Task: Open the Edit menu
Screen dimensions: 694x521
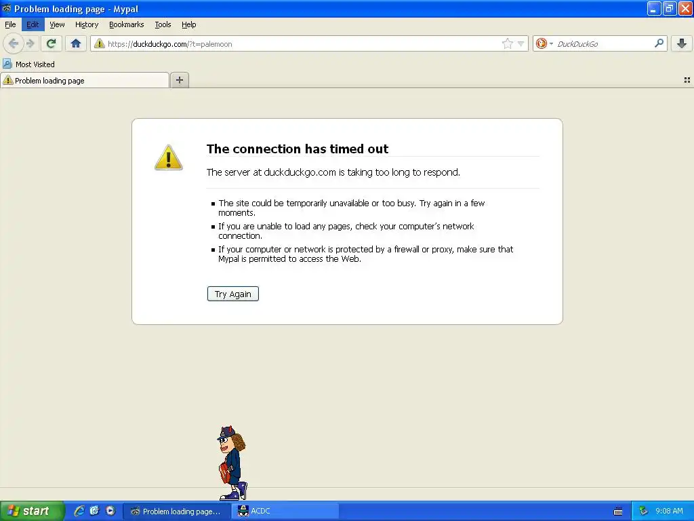Action: [33, 24]
